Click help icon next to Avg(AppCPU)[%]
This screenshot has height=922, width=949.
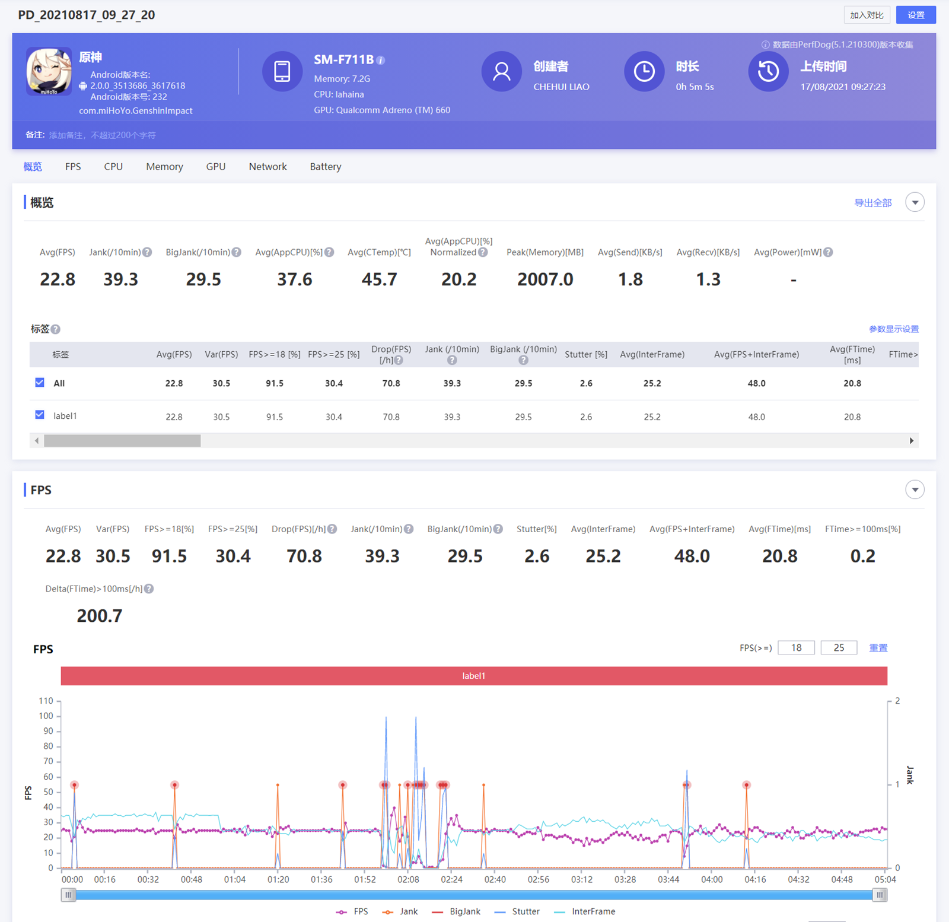click(x=329, y=252)
